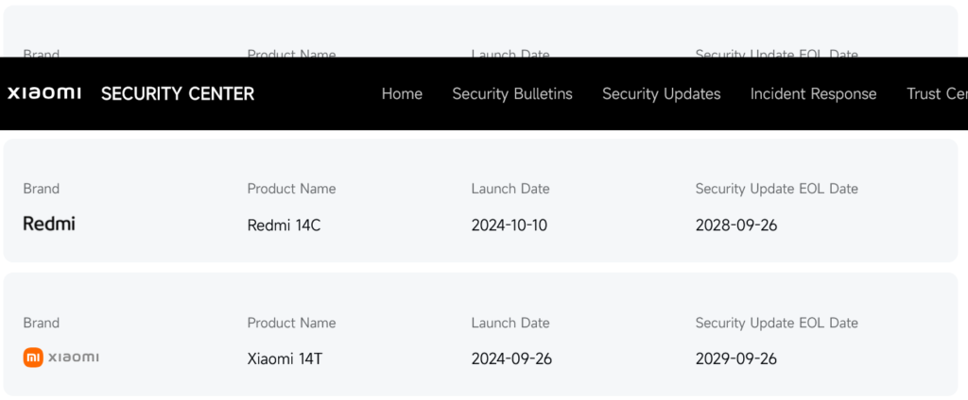The width and height of the screenshot is (968, 400).
Task: Select the Trust Center menu item
Action: (937, 93)
